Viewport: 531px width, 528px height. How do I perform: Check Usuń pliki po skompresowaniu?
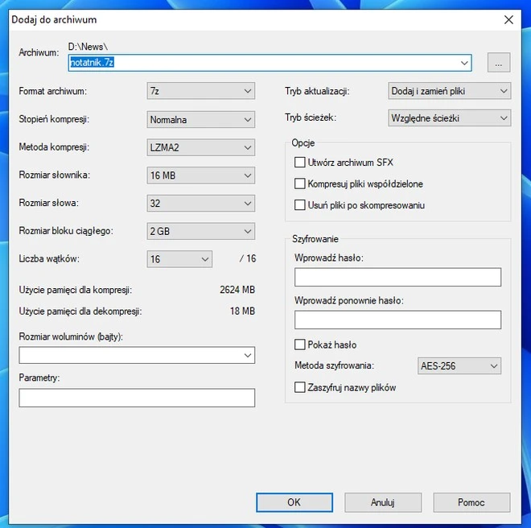click(300, 205)
